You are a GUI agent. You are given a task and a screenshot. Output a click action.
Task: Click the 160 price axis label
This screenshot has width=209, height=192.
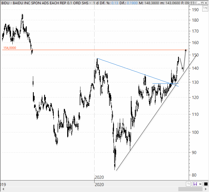195,43
